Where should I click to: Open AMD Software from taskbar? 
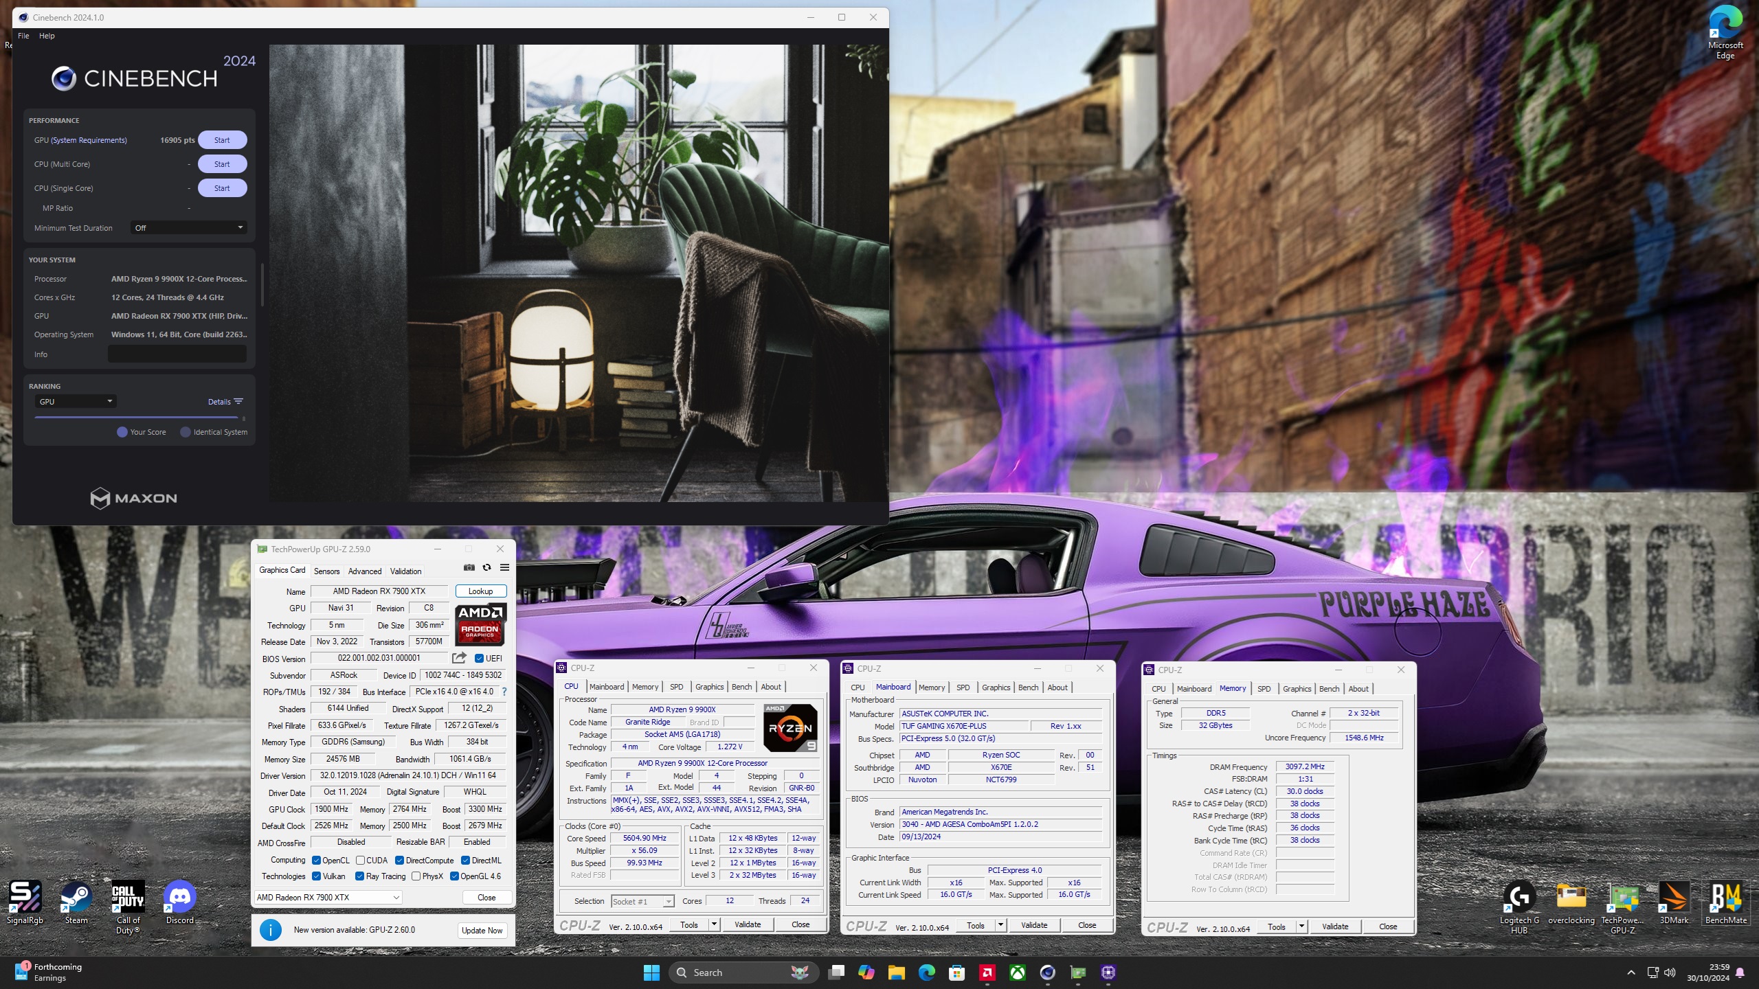coord(987,973)
